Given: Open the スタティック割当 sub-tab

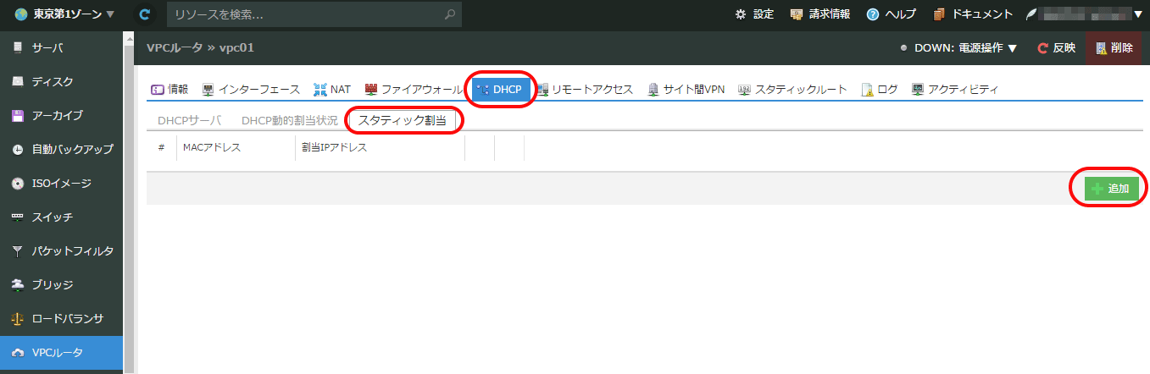Looking at the screenshot, I should click(x=403, y=120).
